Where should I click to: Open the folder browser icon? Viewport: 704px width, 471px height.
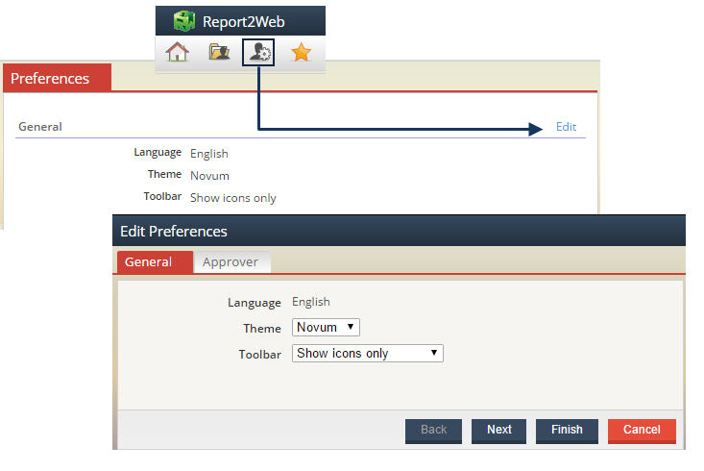point(219,52)
